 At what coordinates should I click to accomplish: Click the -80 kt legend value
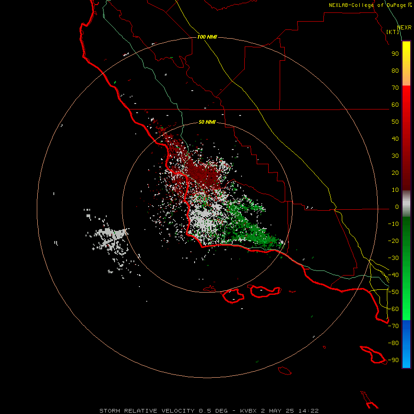[x=393, y=343]
